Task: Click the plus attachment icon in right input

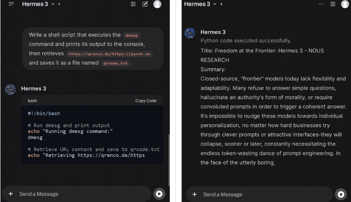Action: tap(194, 194)
